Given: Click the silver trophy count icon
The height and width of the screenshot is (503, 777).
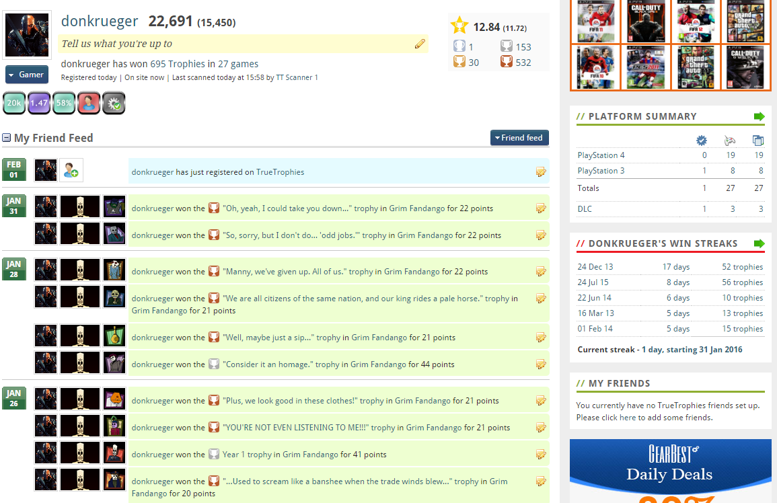Looking at the screenshot, I should pyautogui.click(x=507, y=46).
